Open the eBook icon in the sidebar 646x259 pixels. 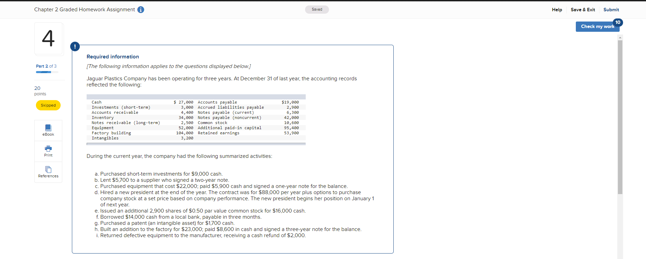coord(48,131)
